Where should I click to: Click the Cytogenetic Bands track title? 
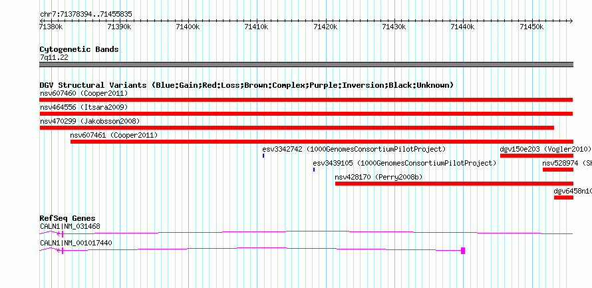pos(79,49)
